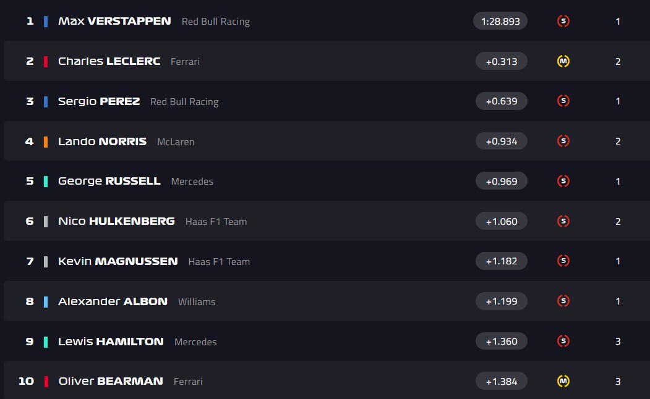Open Max Verstappen's driver name
650x399 pixels.
click(x=114, y=21)
